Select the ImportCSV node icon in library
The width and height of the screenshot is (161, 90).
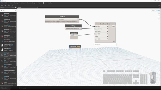pyautogui.click(x=2, y=41)
